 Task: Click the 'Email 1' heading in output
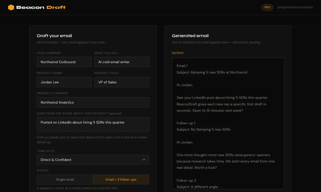[182, 66]
